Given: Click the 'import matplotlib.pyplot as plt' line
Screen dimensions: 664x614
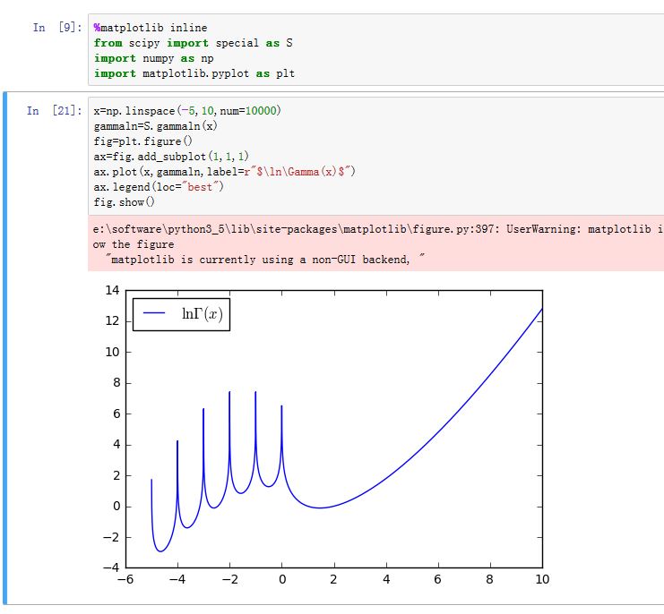Looking at the screenshot, I should pyautogui.click(x=194, y=73).
